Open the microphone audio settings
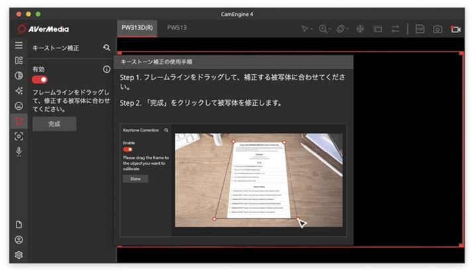 19,152
